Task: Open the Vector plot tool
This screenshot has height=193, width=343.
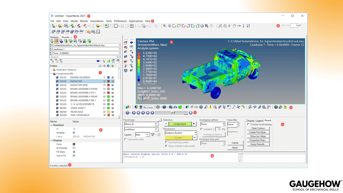Action: pos(196,107)
